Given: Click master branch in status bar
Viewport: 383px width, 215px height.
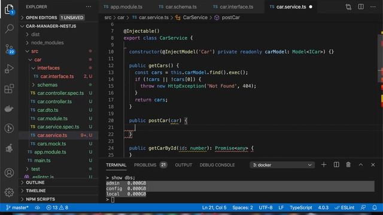Looking at the screenshot, I should point(17,208).
